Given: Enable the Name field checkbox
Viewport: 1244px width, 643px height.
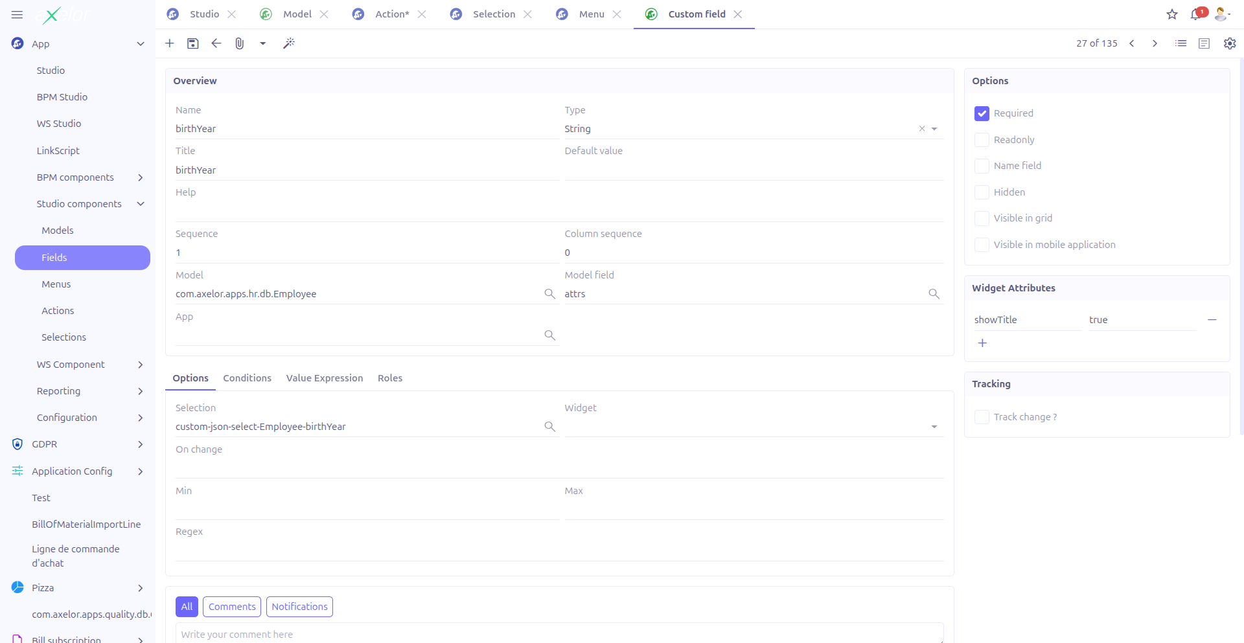Looking at the screenshot, I should (982, 166).
